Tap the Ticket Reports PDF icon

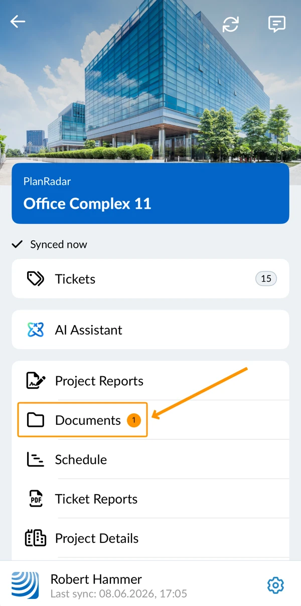coord(36,499)
